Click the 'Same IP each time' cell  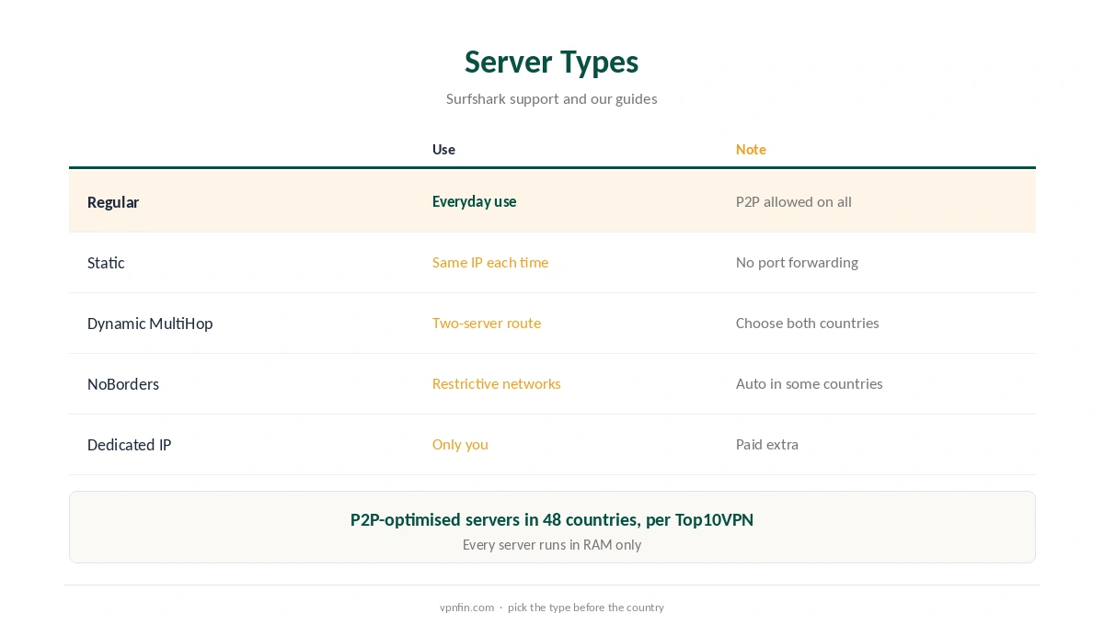pos(490,262)
